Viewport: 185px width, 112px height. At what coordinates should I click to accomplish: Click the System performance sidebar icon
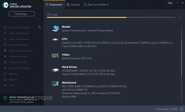point(5,27)
